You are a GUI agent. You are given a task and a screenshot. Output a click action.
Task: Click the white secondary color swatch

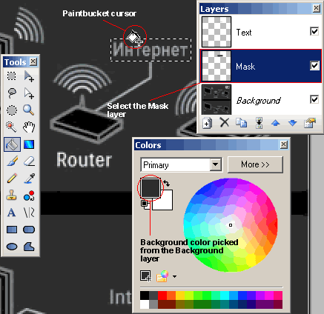coord(165,203)
